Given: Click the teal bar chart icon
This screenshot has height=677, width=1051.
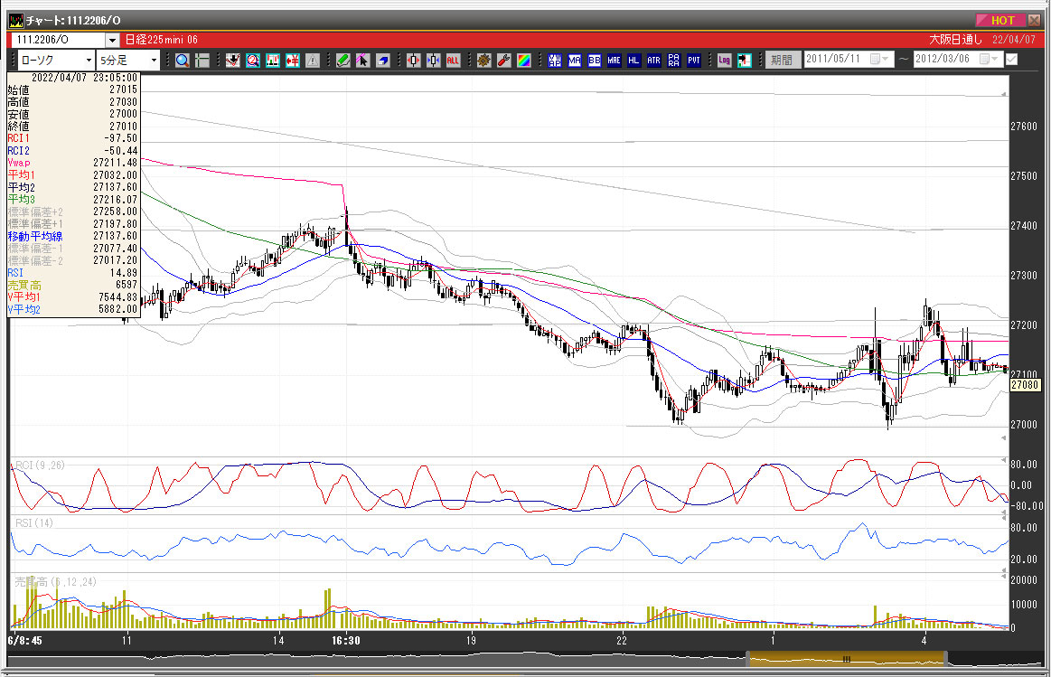Looking at the screenshot, I should (x=273, y=61).
